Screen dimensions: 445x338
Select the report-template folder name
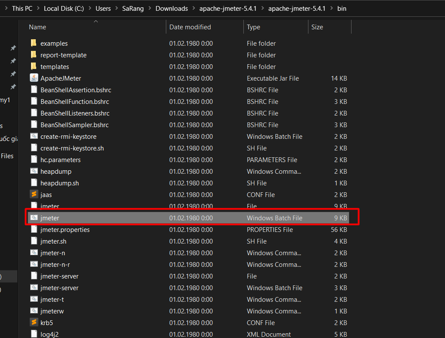63,55
